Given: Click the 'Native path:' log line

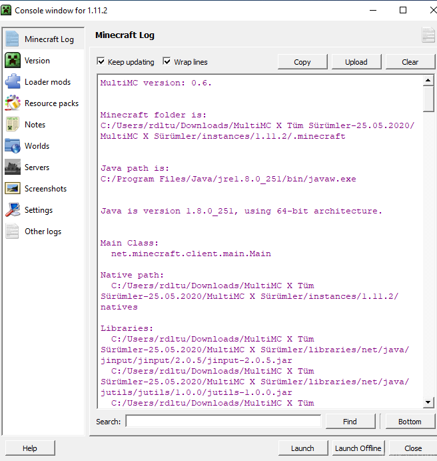Looking at the screenshot, I should click(x=132, y=275).
